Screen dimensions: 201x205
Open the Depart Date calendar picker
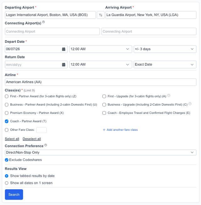coord(64,49)
